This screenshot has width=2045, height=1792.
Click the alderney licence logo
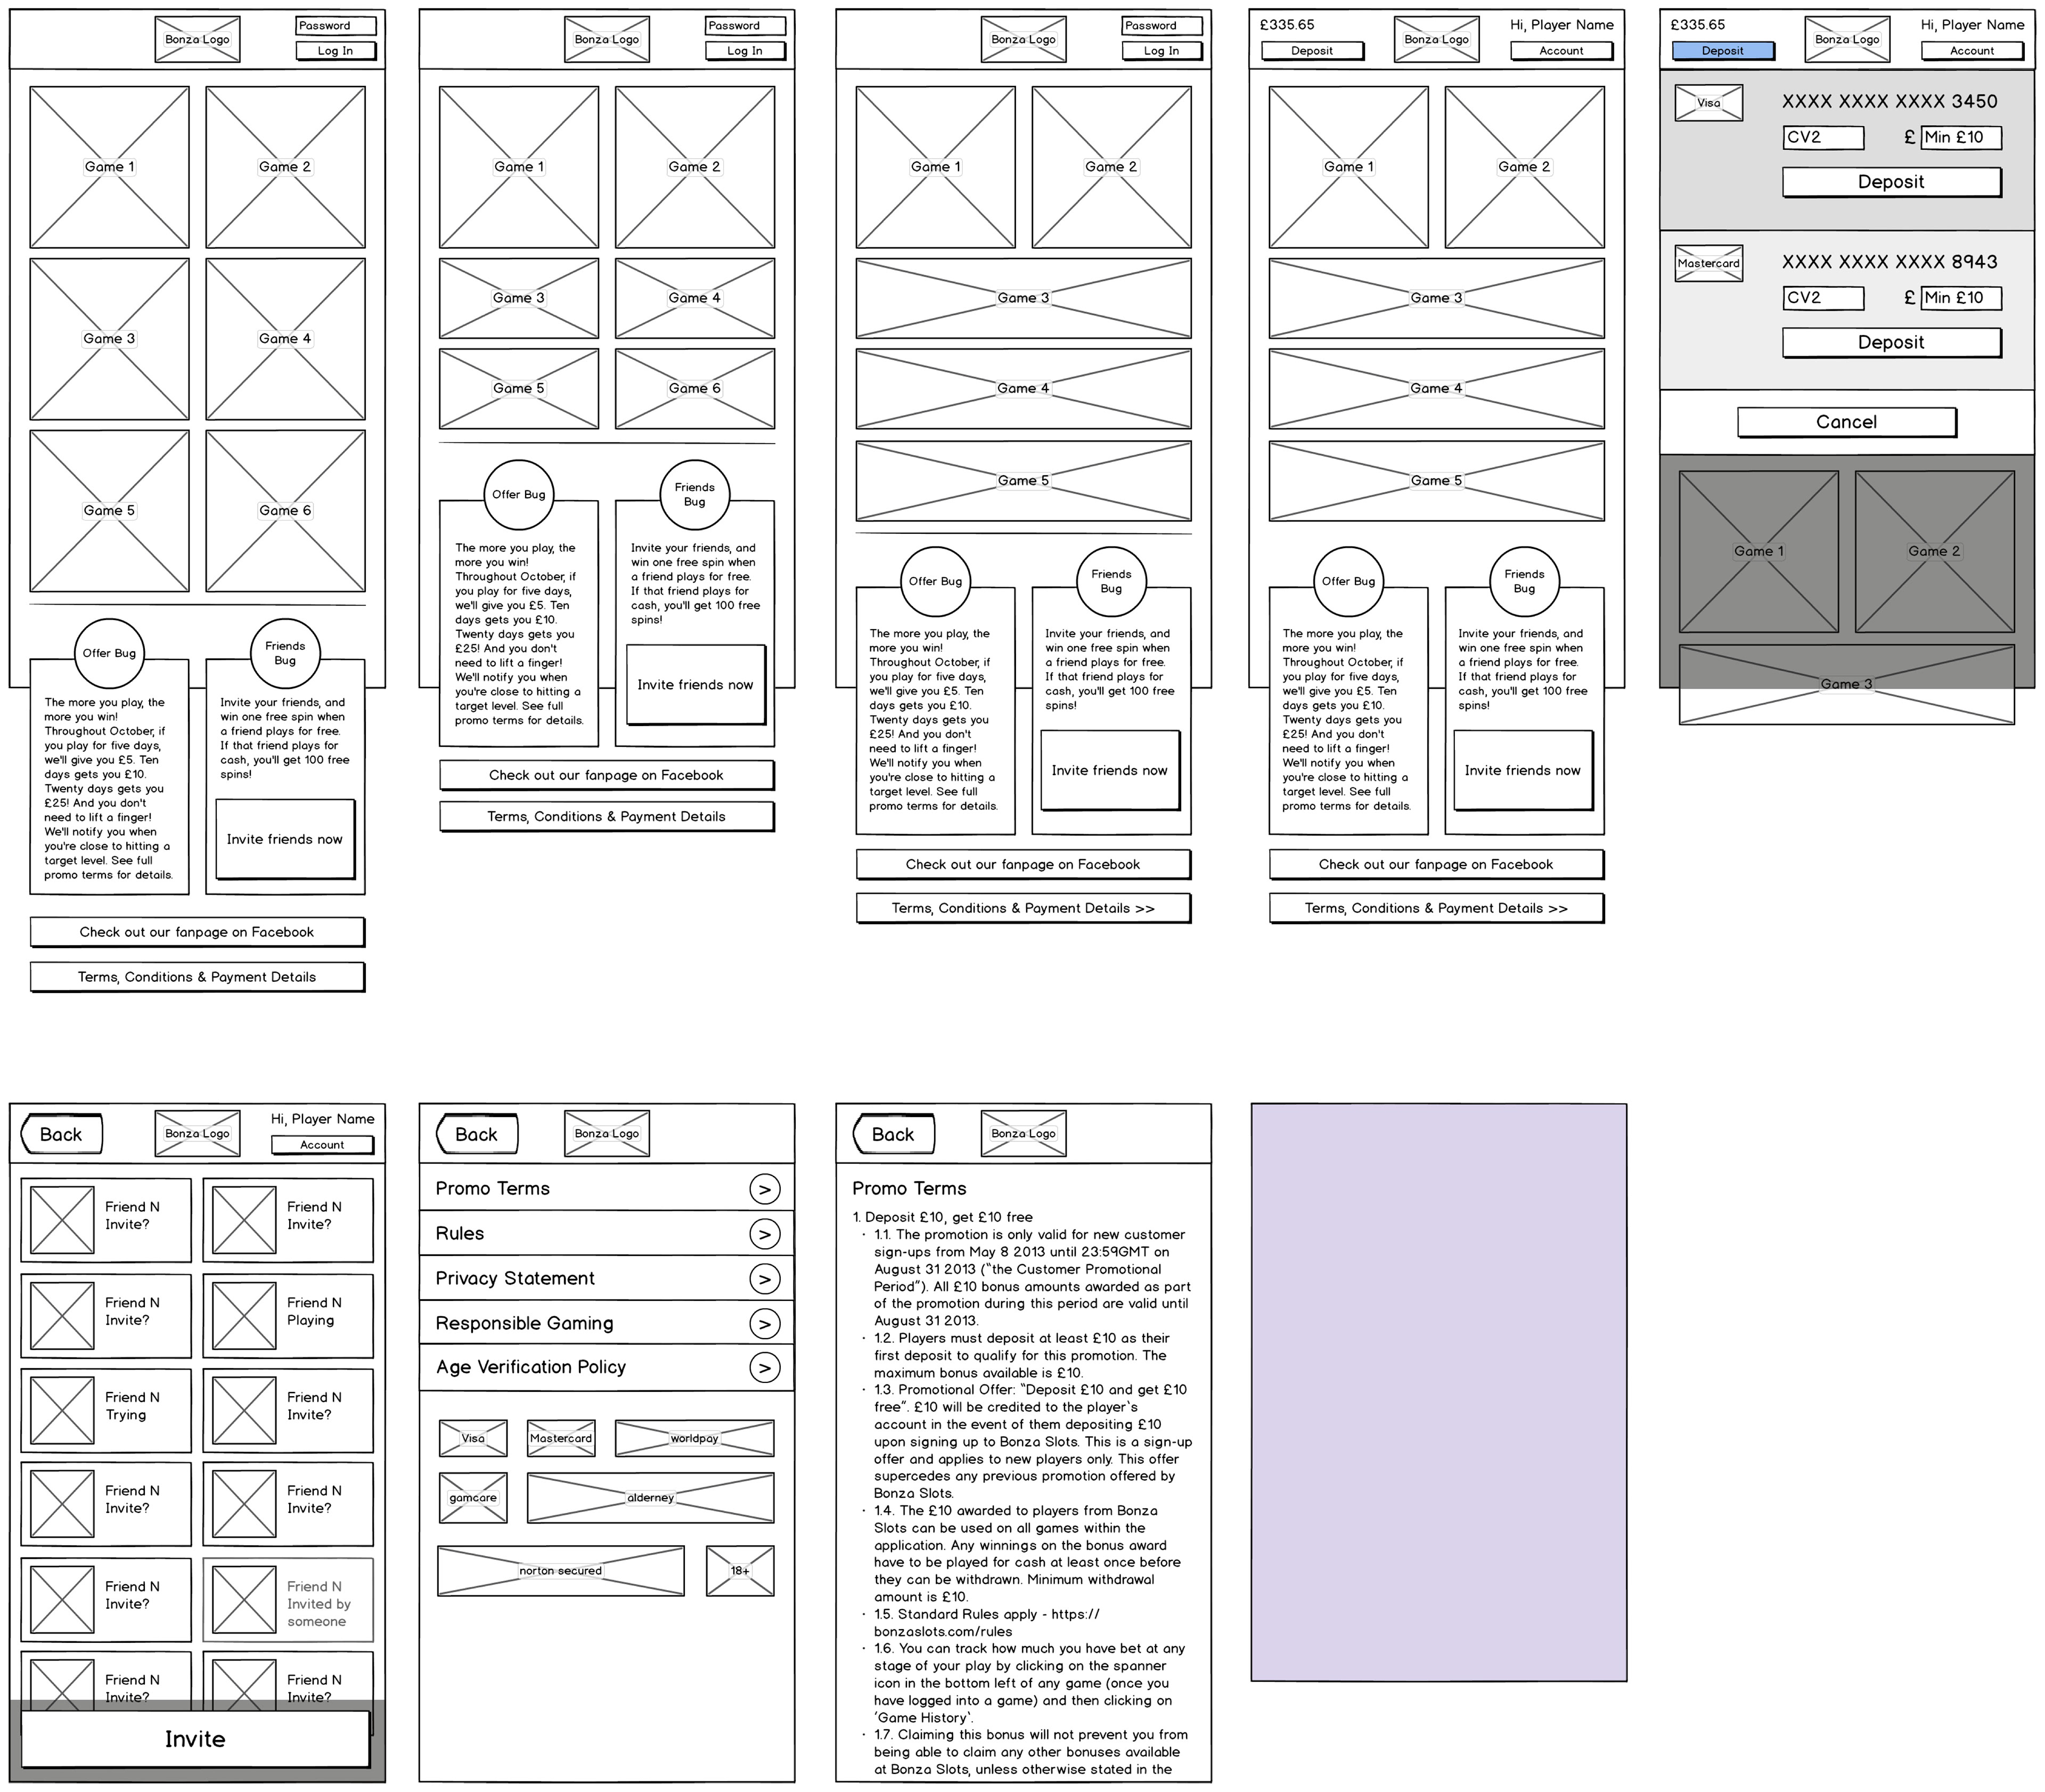(x=651, y=1498)
